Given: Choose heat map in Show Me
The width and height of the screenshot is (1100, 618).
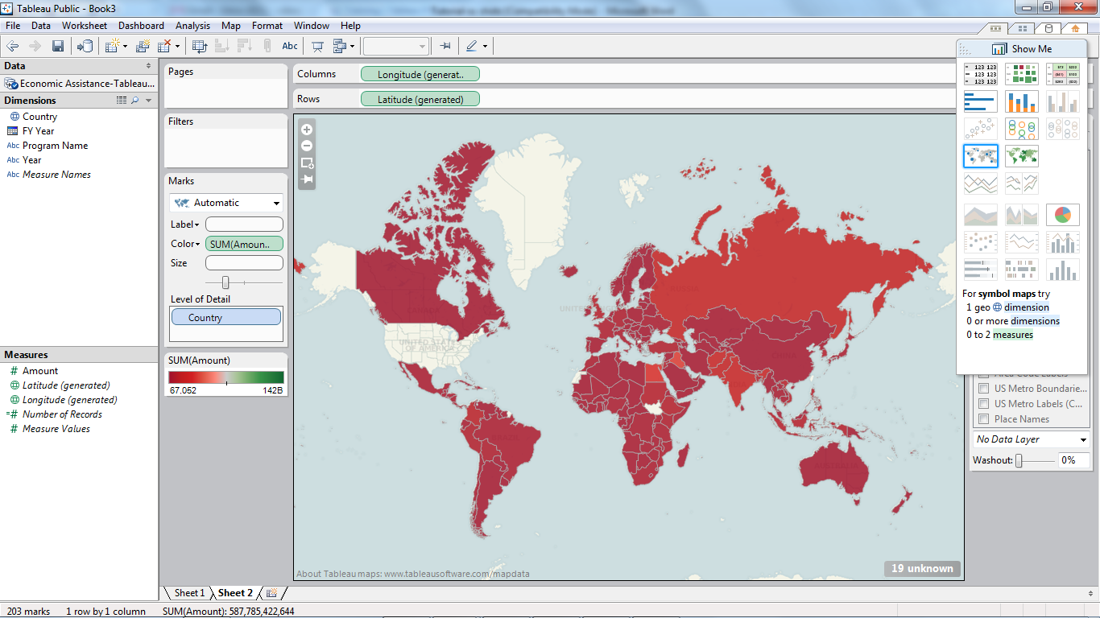Looking at the screenshot, I should (1022, 74).
